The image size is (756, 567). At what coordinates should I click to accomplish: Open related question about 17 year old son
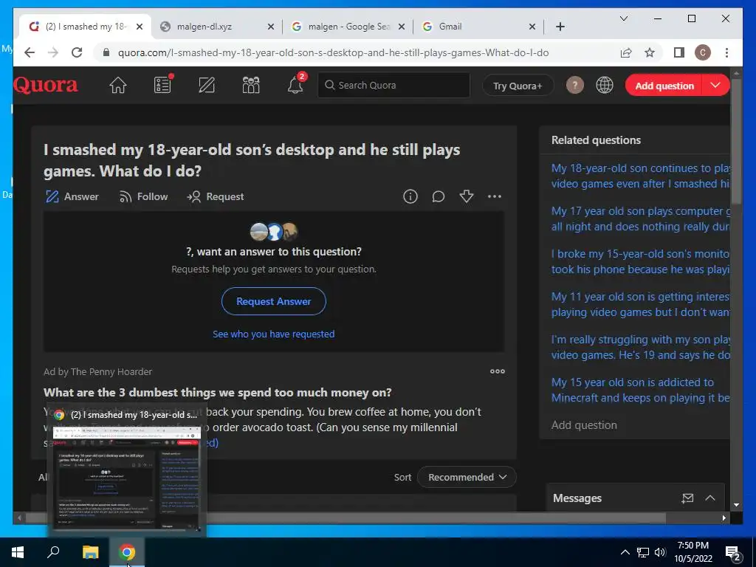pos(640,219)
